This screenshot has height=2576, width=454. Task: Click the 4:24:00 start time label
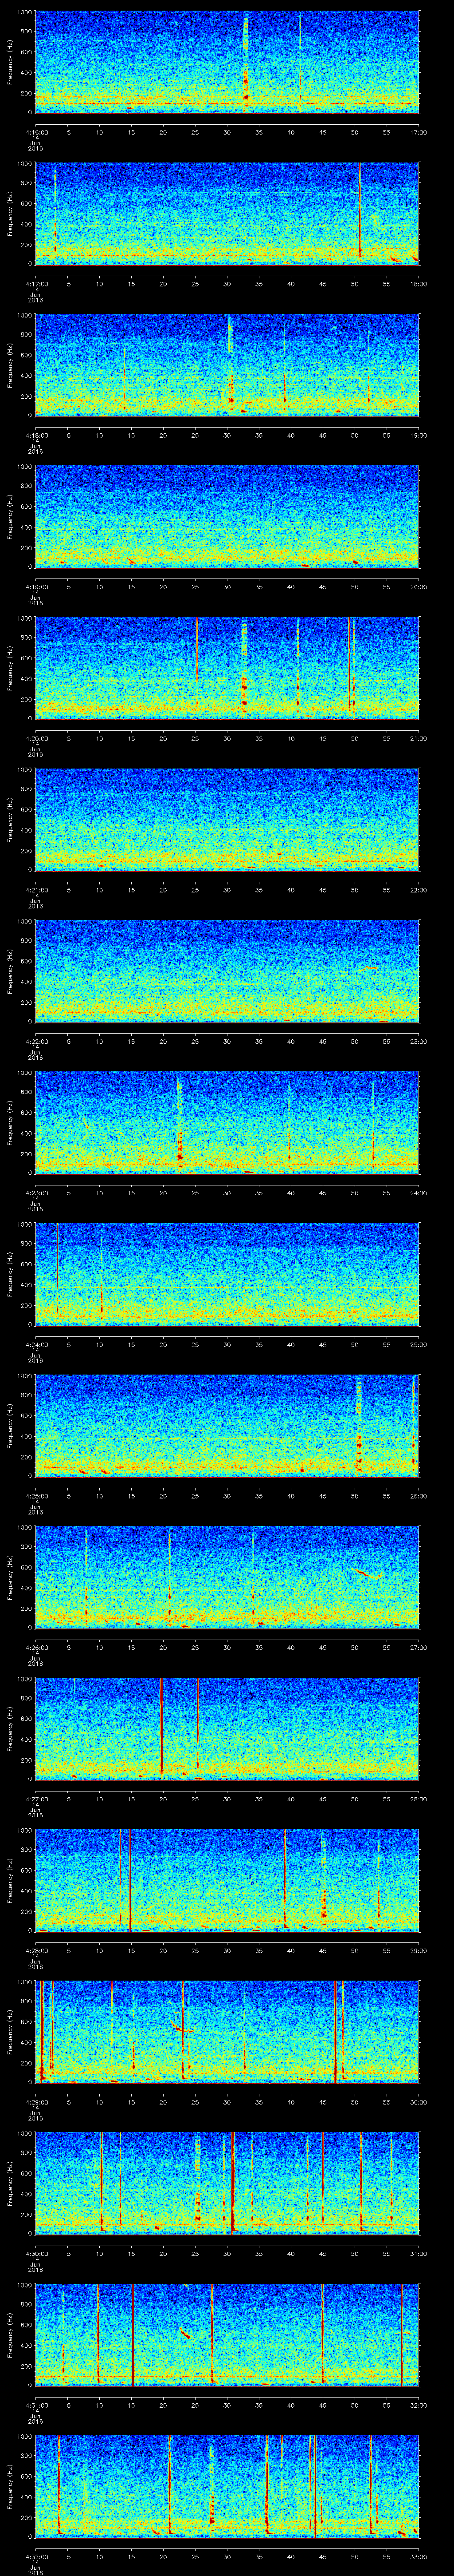pos(36,1344)
